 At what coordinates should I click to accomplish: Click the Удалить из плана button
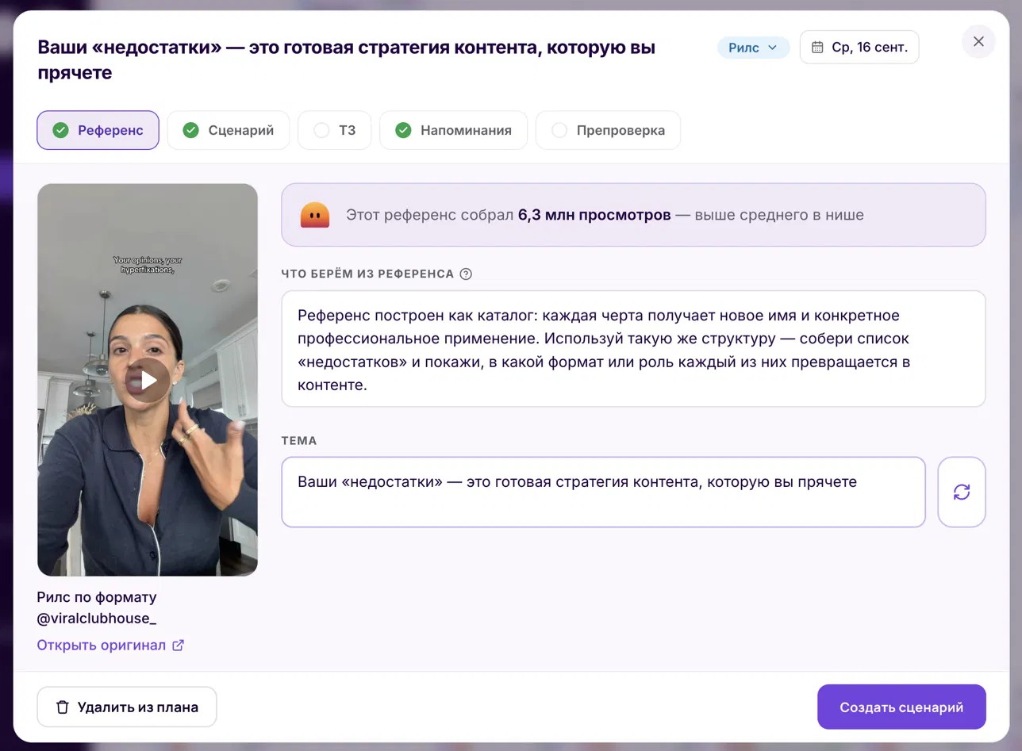pos(127,707)
